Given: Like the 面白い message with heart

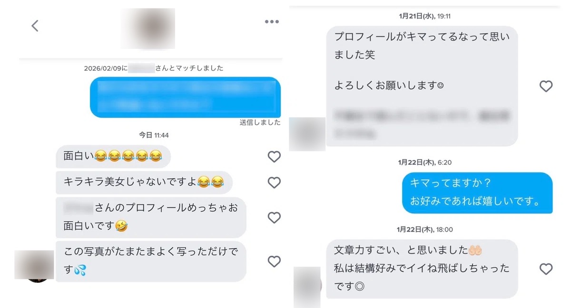Looking at the screenshot, I should pyautogui.click(x=274, y=157).
